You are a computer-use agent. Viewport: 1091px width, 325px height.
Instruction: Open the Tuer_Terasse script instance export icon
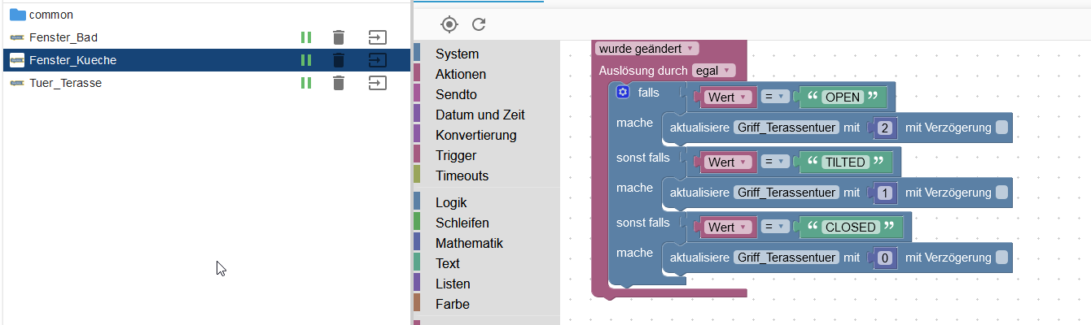[377, 83]
